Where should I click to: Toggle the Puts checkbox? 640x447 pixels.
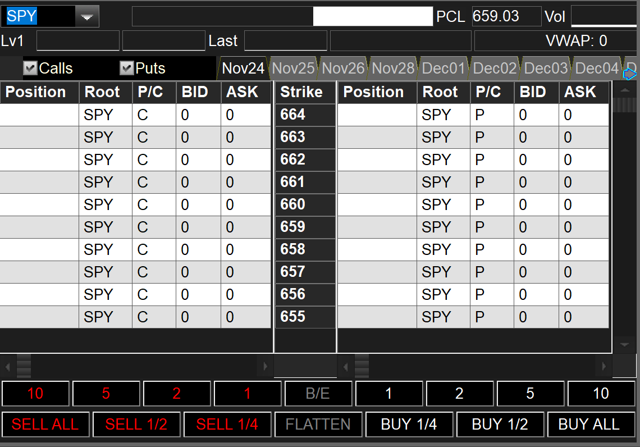[x=127, y=69]
